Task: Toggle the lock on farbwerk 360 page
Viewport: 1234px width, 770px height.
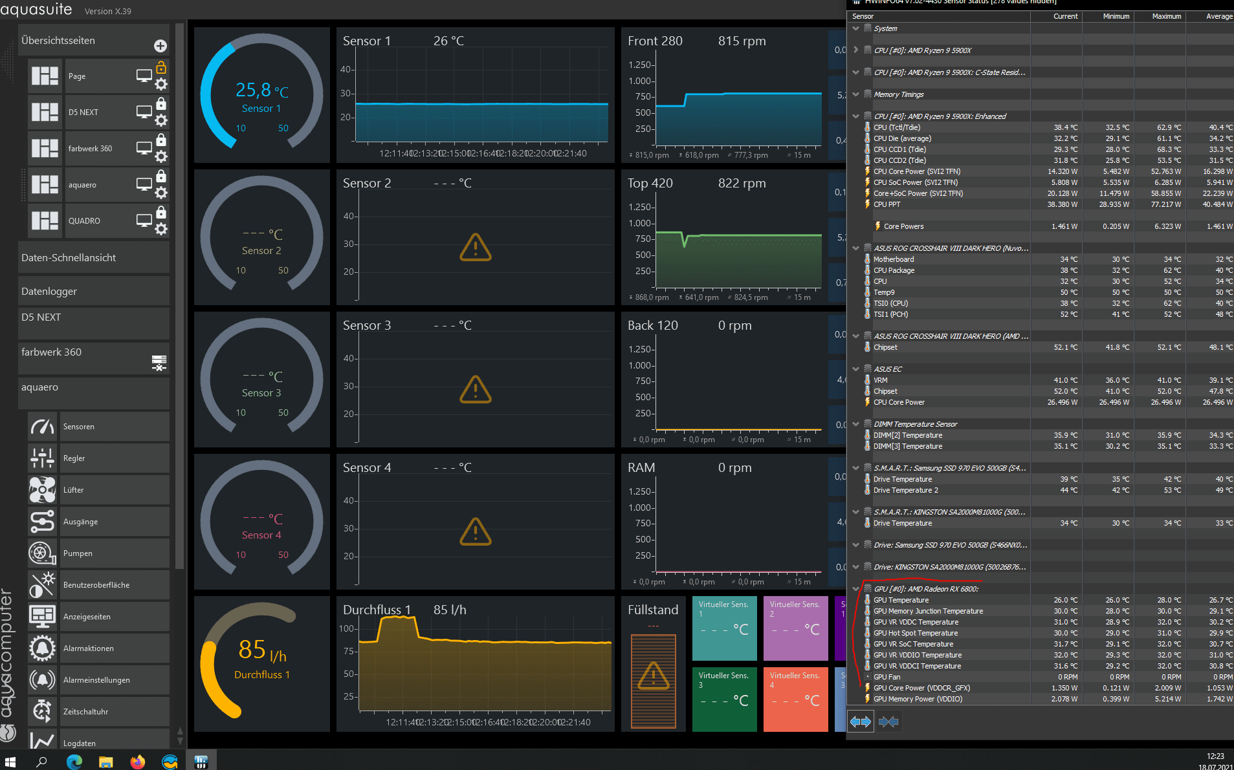Action: click(161, 140)
